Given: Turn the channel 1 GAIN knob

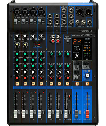Looking at the screenshot, I should [17, 36].
